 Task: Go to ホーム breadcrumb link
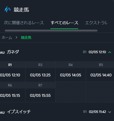coord(7,38)
